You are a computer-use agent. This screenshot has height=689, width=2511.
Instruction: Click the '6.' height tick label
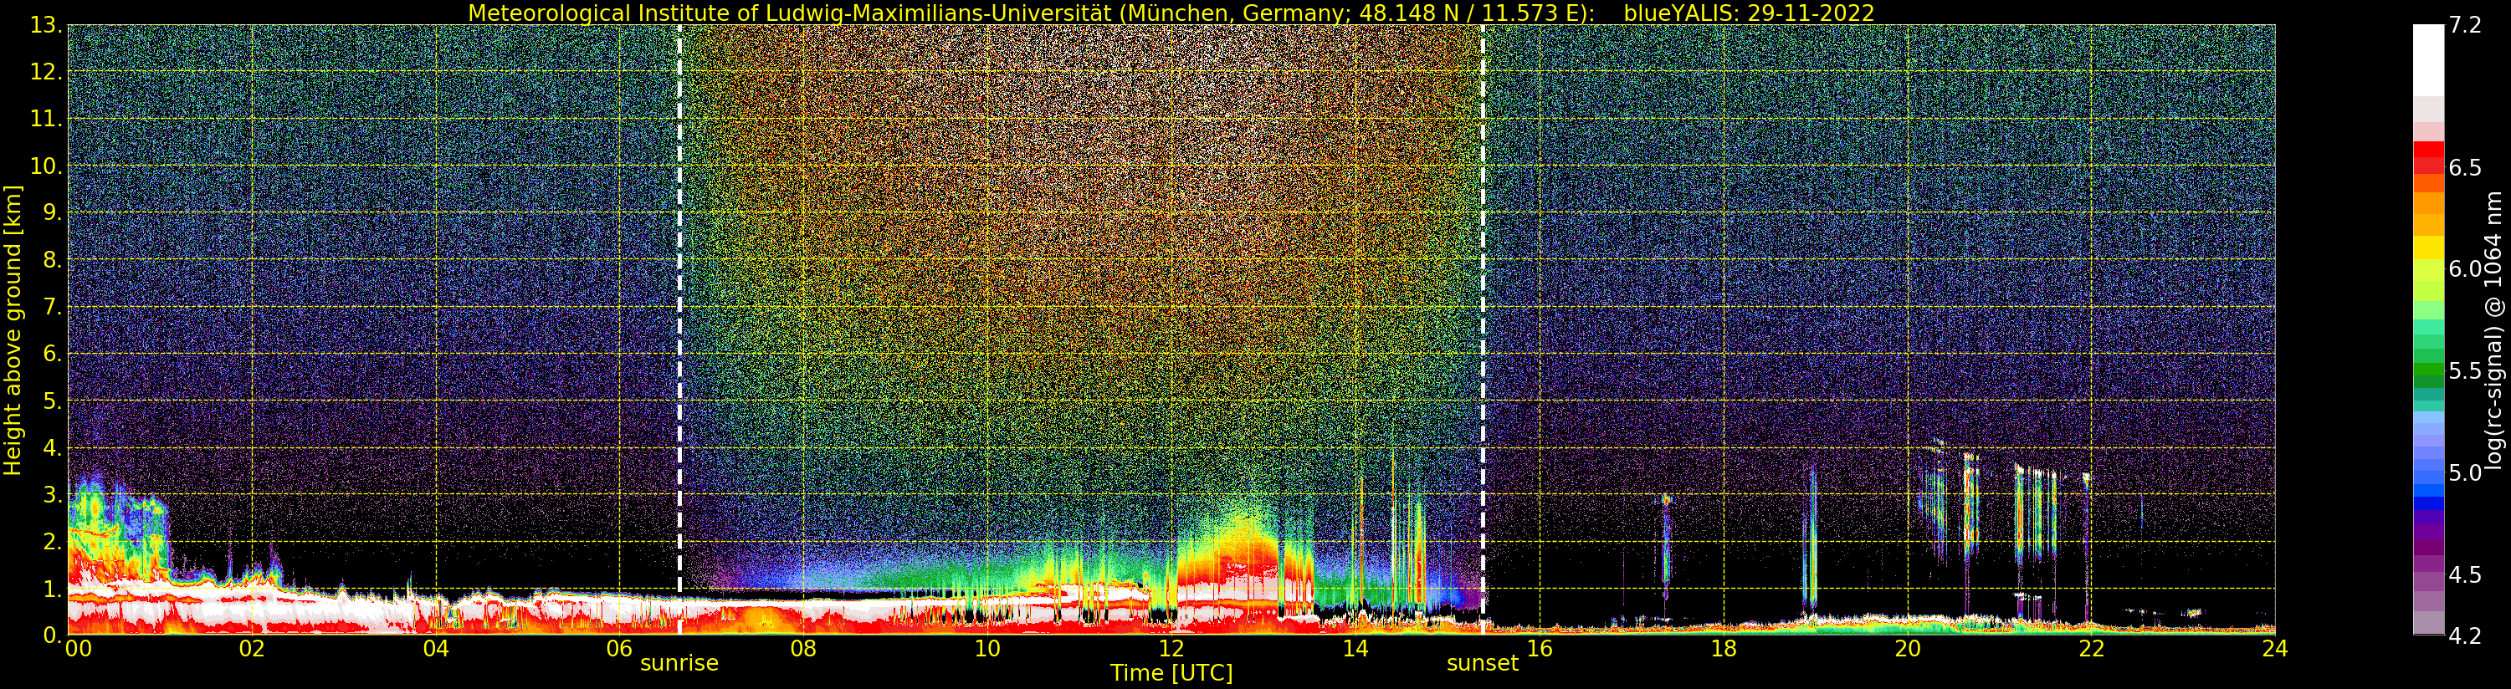(x=53, y=354)
